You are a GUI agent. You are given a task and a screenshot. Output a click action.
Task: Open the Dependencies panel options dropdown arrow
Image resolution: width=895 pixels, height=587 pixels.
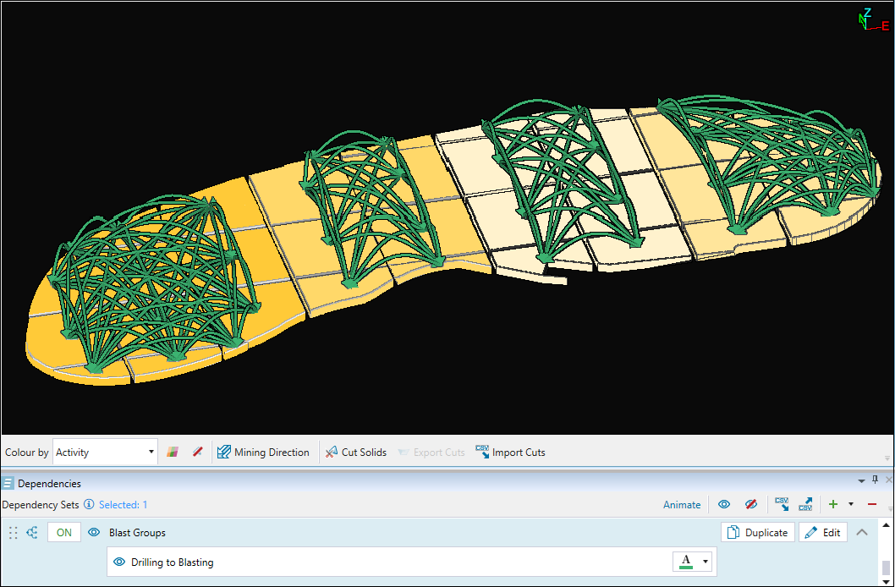click(861, 481)
